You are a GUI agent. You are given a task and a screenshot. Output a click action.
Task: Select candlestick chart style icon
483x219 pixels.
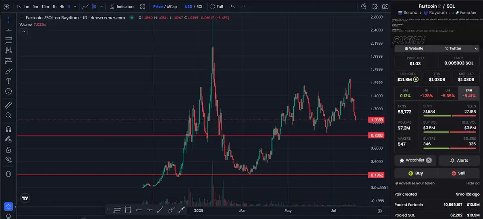click(x=94, y=6)
